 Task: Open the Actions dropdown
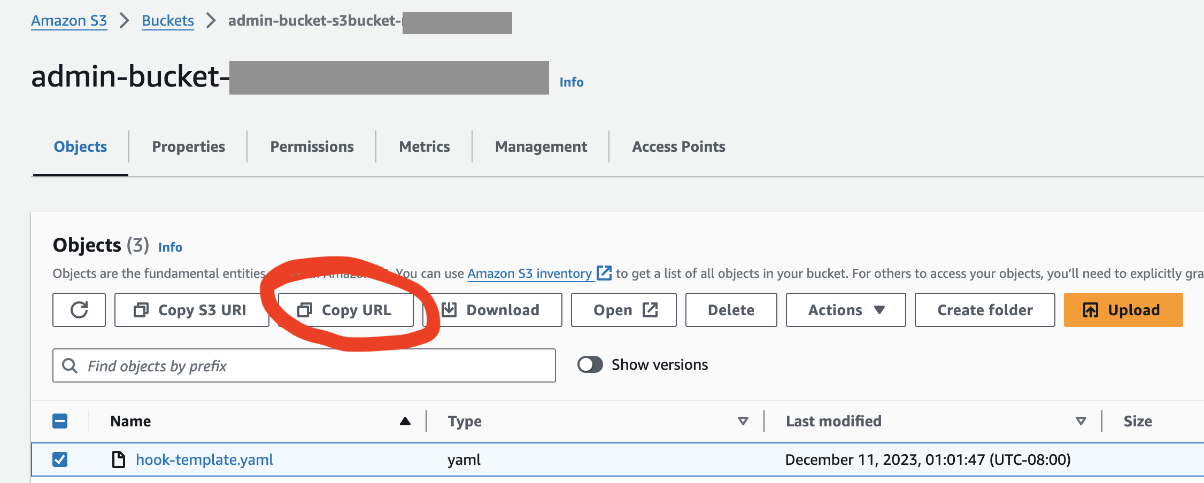(845, 310)
